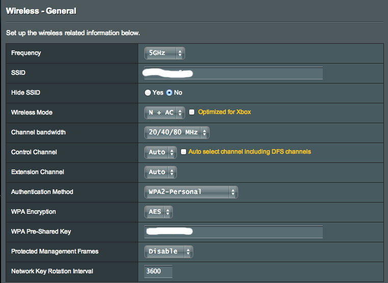Open the Extension Channel dropdown
The image size is (388, 283).
160,172
